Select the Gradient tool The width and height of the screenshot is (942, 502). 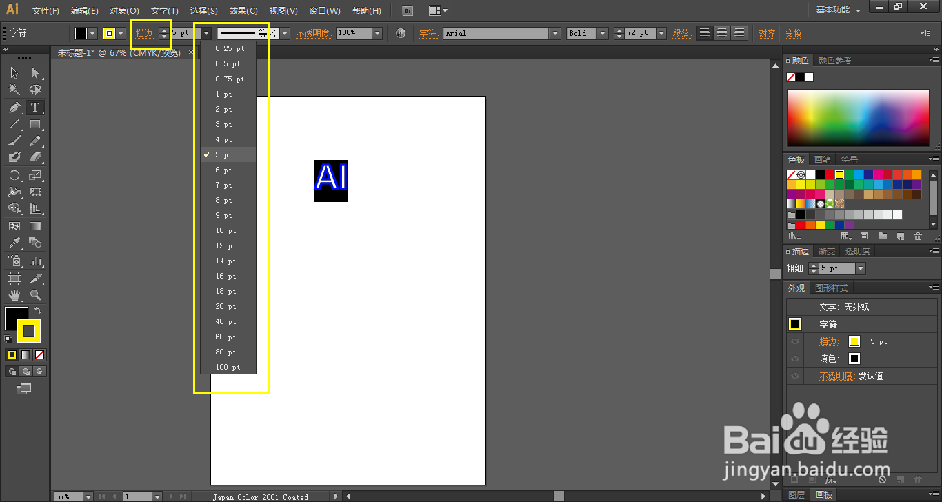click(x=35, y=226)
